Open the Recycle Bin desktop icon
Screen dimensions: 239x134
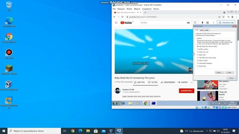point(9,6)
